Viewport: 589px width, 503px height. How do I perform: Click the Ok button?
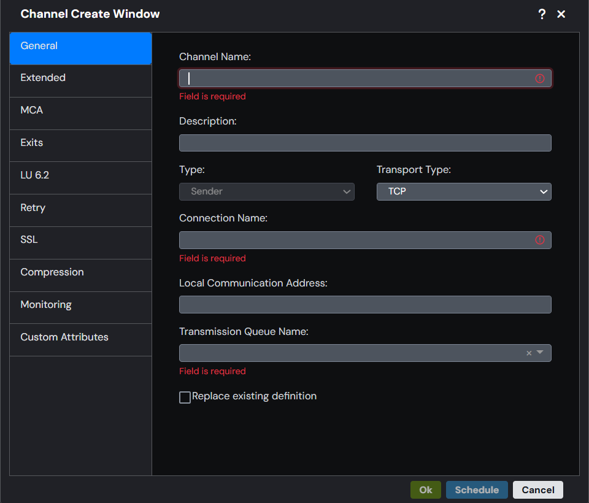426,490
